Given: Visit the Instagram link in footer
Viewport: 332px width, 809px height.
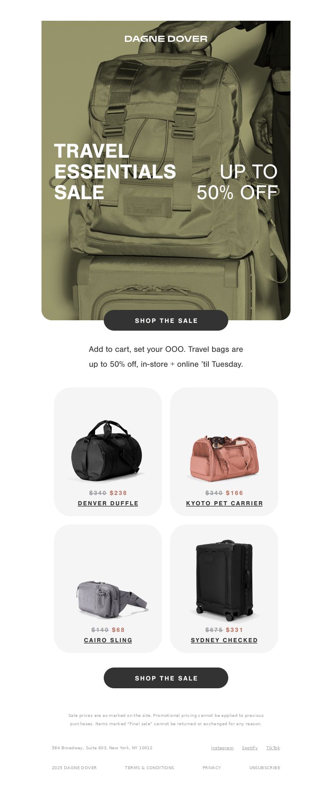Looking at the screenshot, I should coord(222,748).
